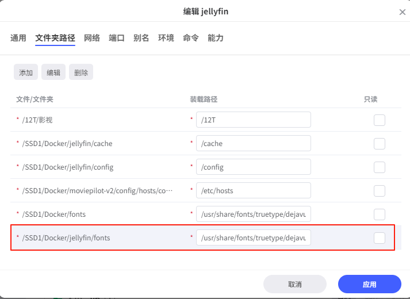Screen dimensions: 410x299
Task: Toggle read-only for /etc/hosts mount
Action: tap(380, 191)
